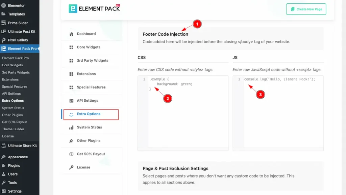Click the Get 50% Payout dollar icon
Image resolution: width=346 pixels, height=195 pixels.
[71, 154]
